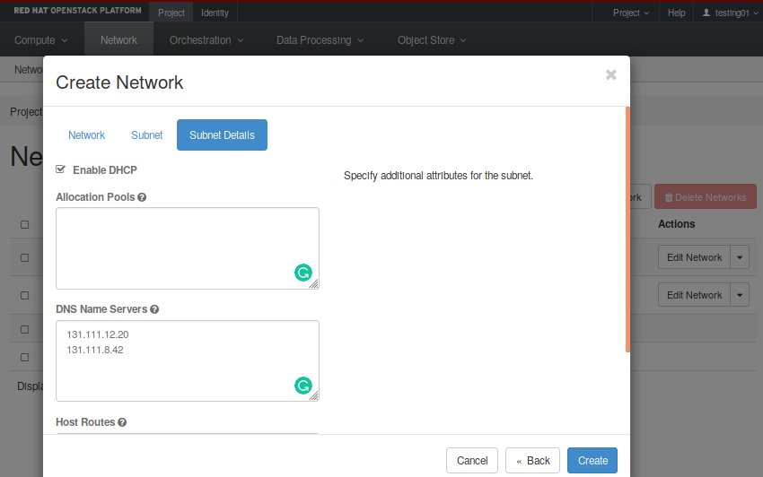The image size is (763, 477).
Task: Expand first Edit Network action arrow
Action: tap(740, 257)
